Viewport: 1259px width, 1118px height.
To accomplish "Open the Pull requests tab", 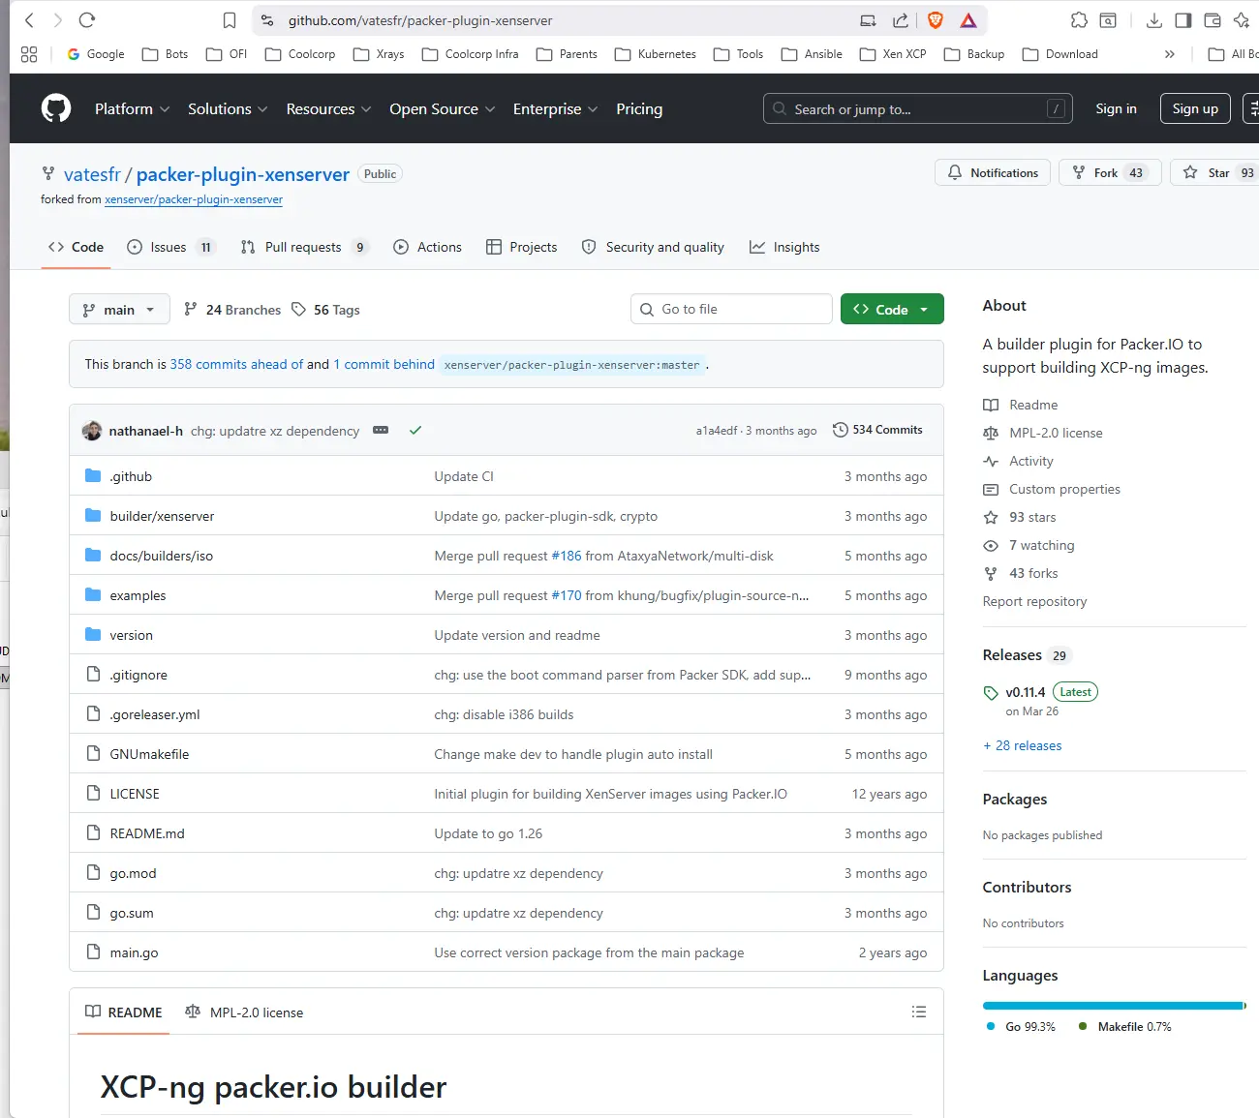I will point(304,247).
